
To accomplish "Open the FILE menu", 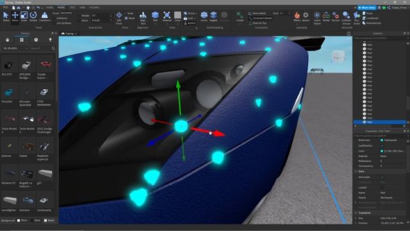I will click(5, 8).
